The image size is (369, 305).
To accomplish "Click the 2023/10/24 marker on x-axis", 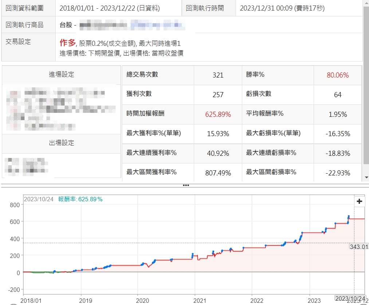I will coord(350,298).
